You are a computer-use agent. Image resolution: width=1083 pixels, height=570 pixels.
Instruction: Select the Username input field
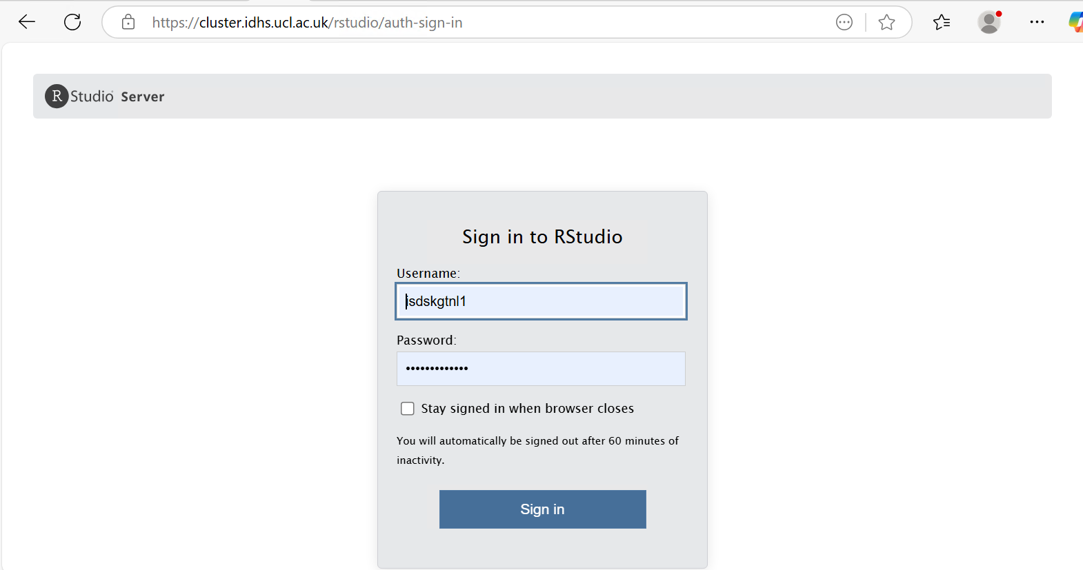point(541,301)
